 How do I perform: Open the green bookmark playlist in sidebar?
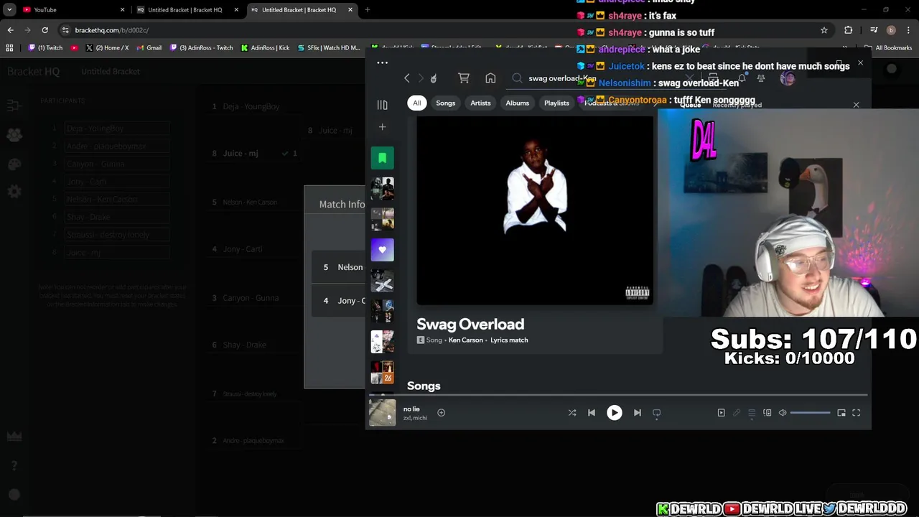382,158
